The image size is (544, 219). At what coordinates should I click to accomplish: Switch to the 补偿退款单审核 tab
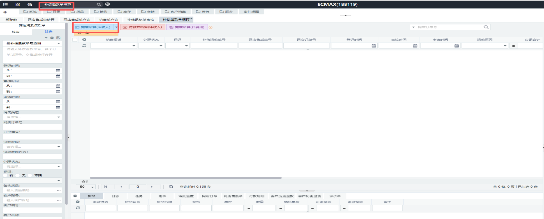click(x=141, y=20)
